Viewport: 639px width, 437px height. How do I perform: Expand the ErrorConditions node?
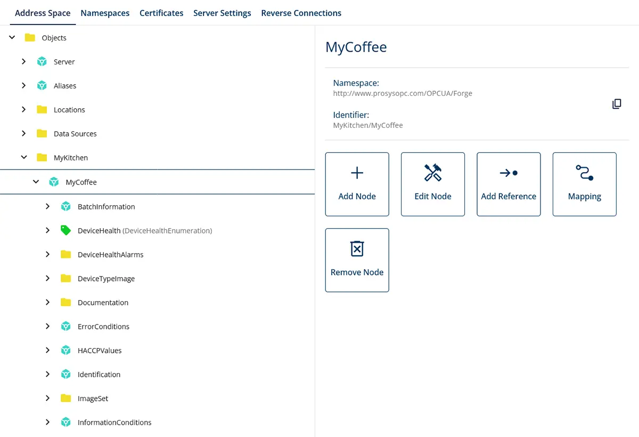tap(47, 327)
